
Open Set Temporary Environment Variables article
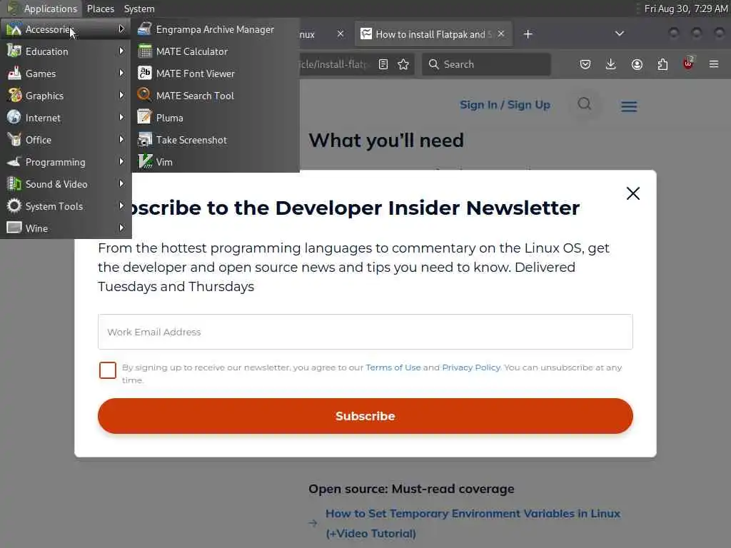click(473, 523)
